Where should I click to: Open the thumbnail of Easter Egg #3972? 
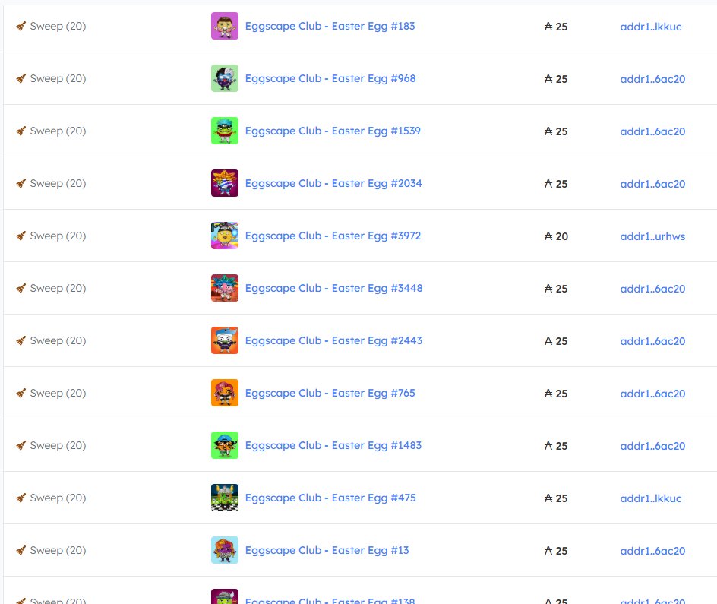225,236
